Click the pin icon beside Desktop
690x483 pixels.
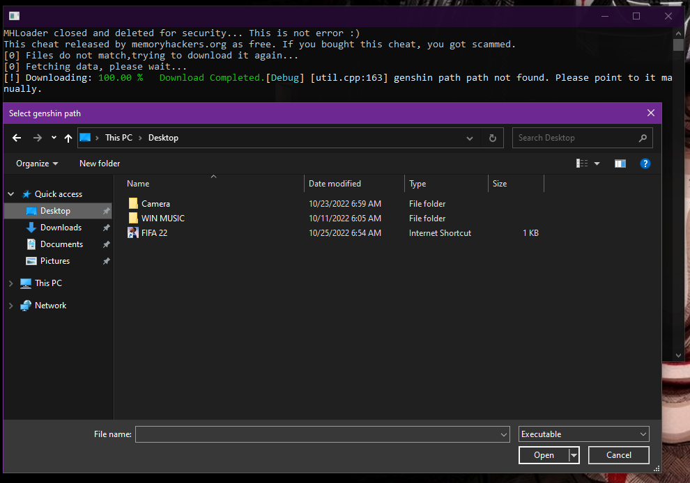[x=106, y=211]
